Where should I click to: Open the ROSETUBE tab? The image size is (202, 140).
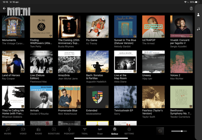(54, 131)
